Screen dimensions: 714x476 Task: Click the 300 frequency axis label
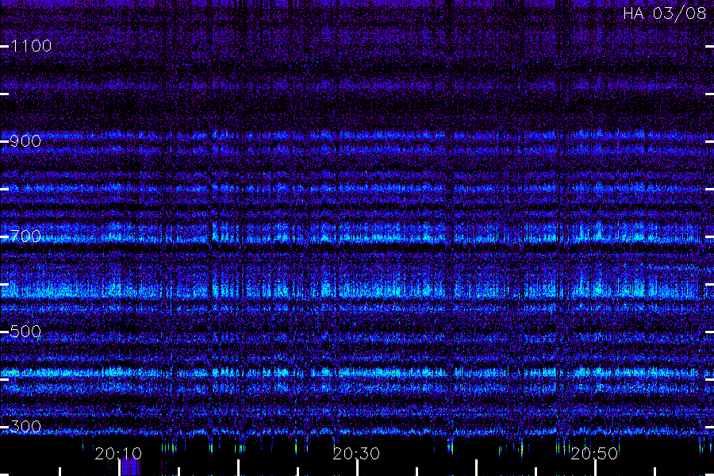click(25, 427)
